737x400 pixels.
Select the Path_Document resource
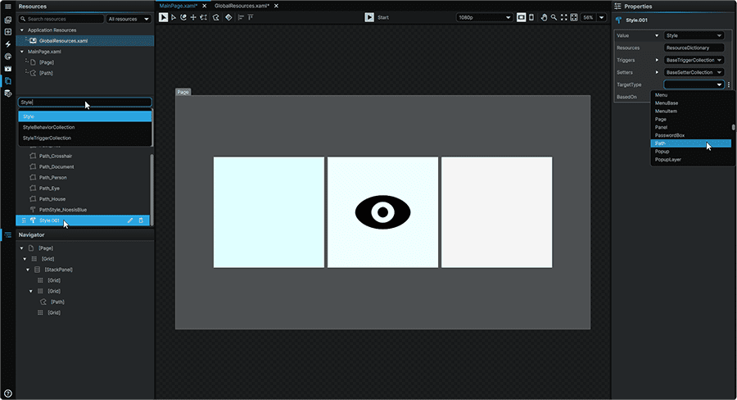click(x=57, y=167)
